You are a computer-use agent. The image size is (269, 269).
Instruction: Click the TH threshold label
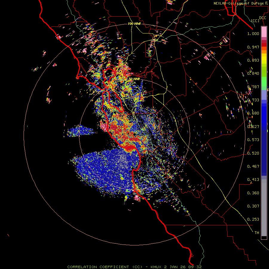(257, 233)
